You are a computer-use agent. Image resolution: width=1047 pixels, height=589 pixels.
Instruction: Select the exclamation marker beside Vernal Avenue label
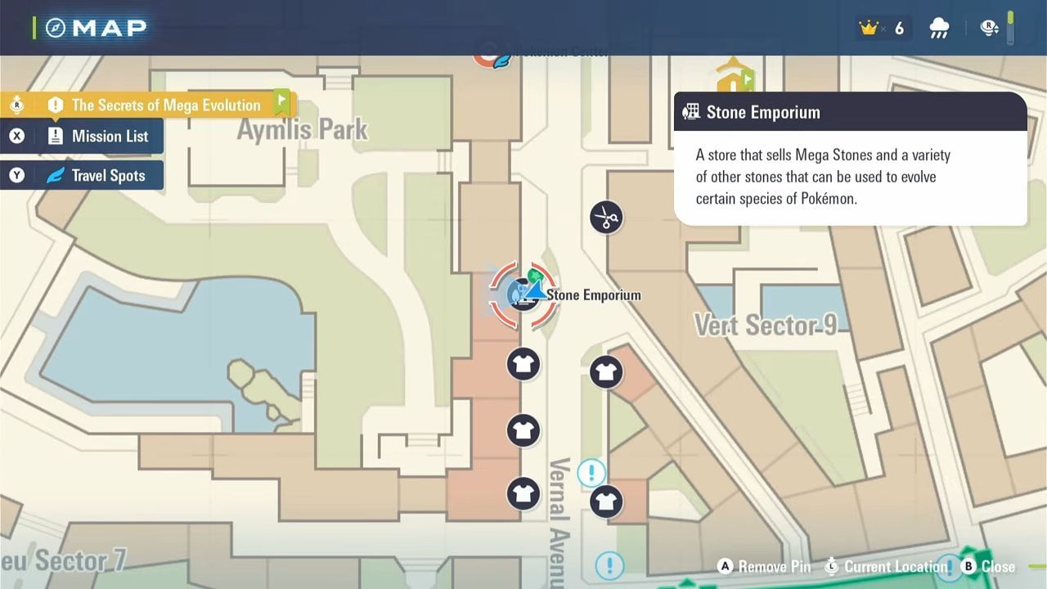[591, 472]
